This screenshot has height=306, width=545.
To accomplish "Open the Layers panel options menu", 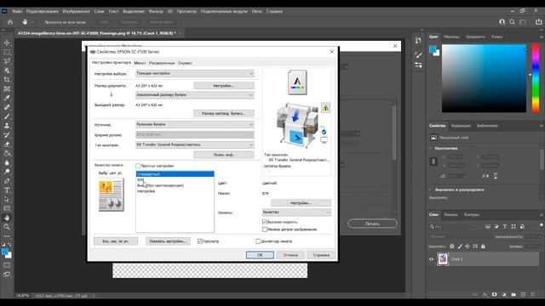I will [542, 215].
